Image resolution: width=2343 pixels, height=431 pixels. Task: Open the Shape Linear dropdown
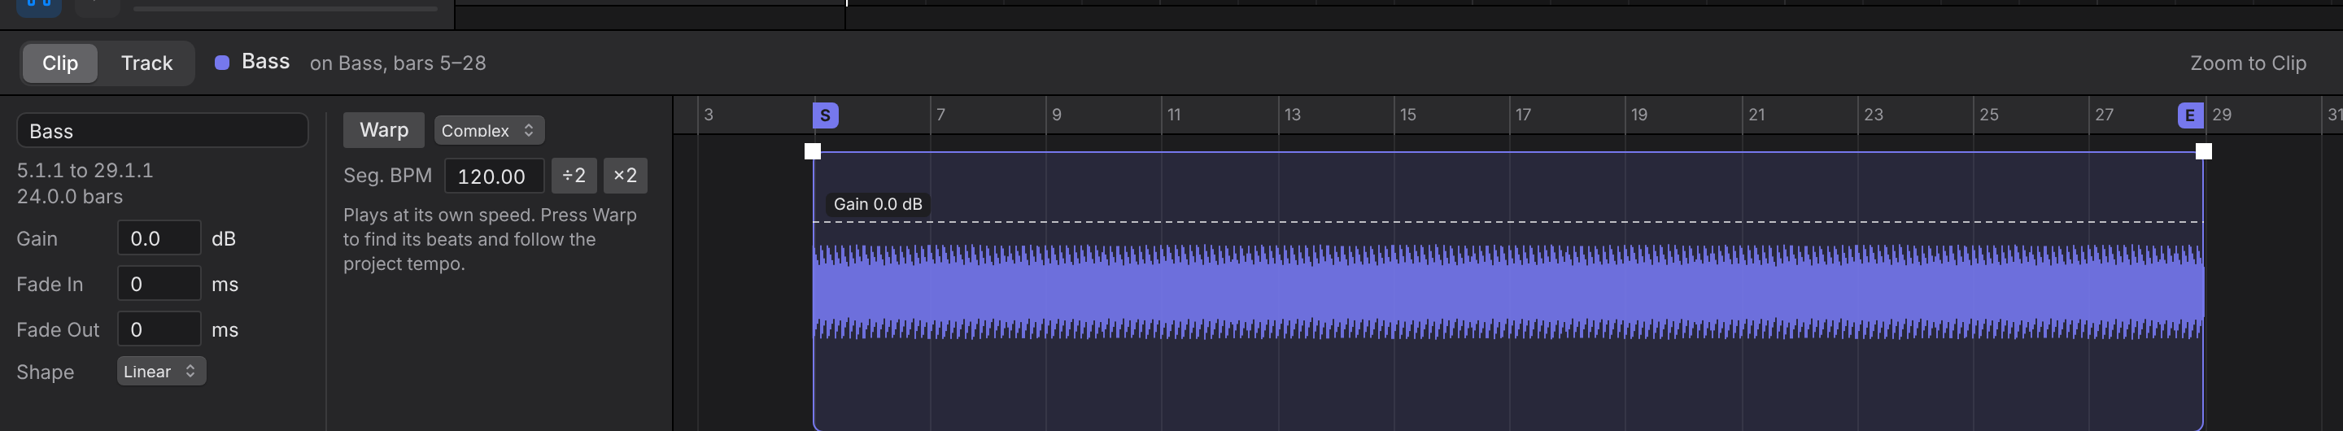pyautogui.click(x=161, y=371)
